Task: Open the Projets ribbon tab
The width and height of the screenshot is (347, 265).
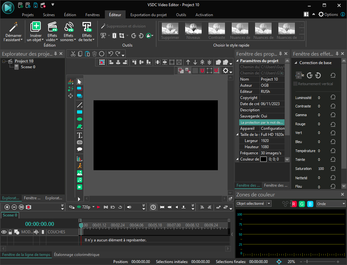Action: coord(28,15)
